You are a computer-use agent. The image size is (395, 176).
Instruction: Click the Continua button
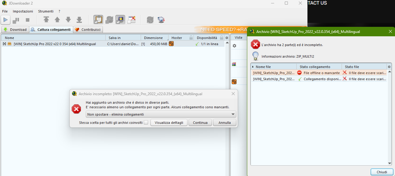(x=200, y=123)
